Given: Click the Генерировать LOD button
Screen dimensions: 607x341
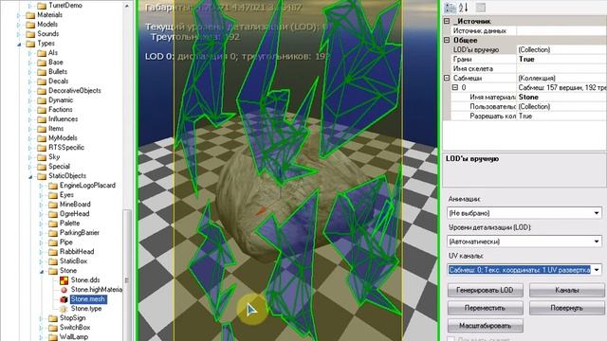Looking at the screenshot, I should click(485, 290).
